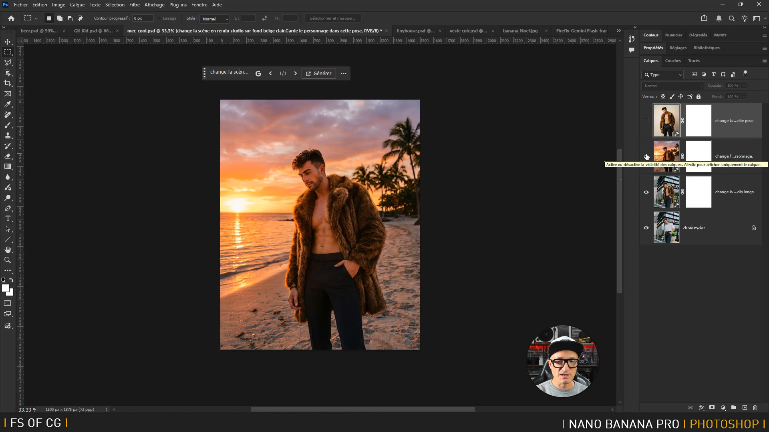Image resolution: width=769 pixels, height=432 pixels.
Task: Click the add layer mask icon
Action: pos(712,408)
